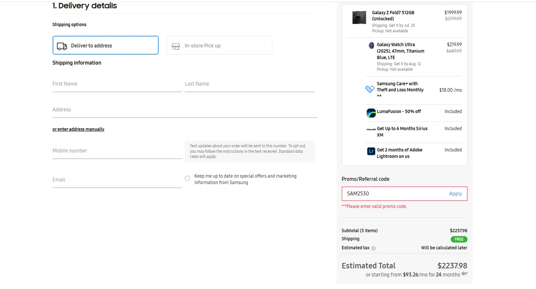
Task: Click the struck-through $2119.99 original price
Action: 453,19
